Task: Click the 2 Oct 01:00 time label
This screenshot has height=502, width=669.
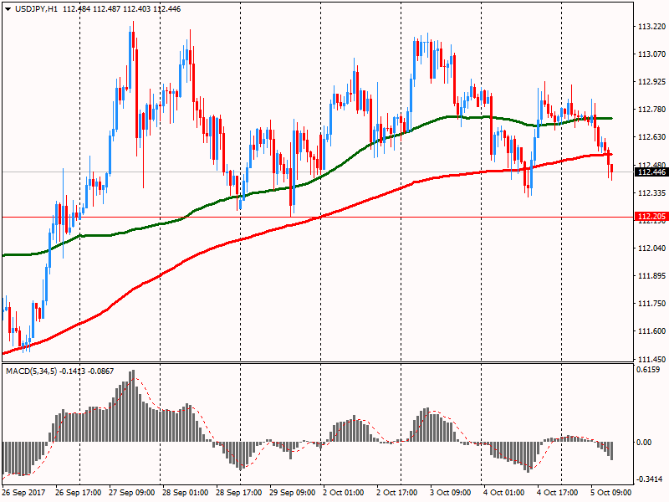Action: 344,493
